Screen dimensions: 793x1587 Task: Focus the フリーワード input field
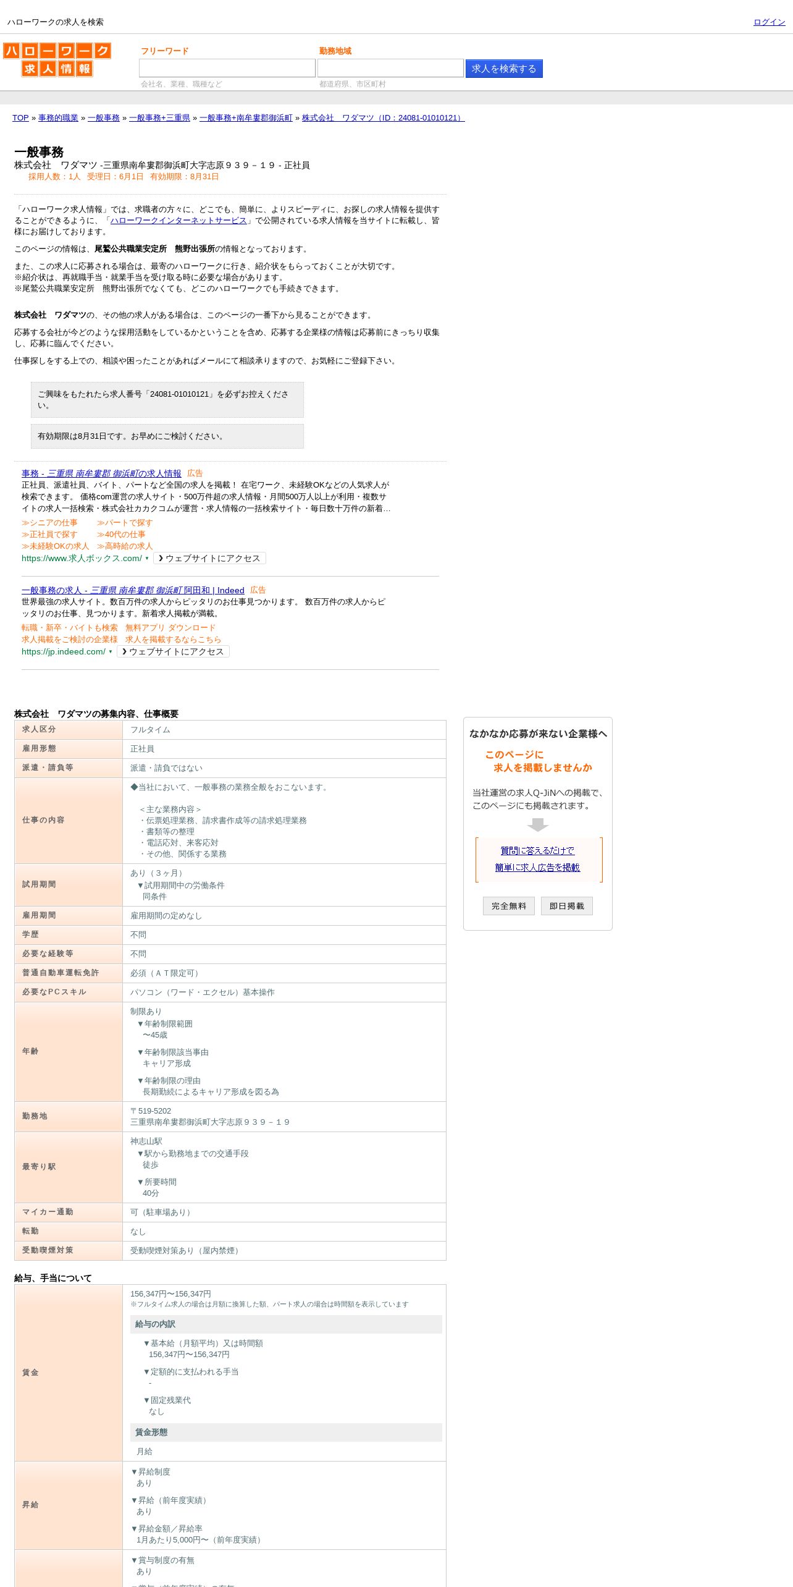(x=227, y=68)
